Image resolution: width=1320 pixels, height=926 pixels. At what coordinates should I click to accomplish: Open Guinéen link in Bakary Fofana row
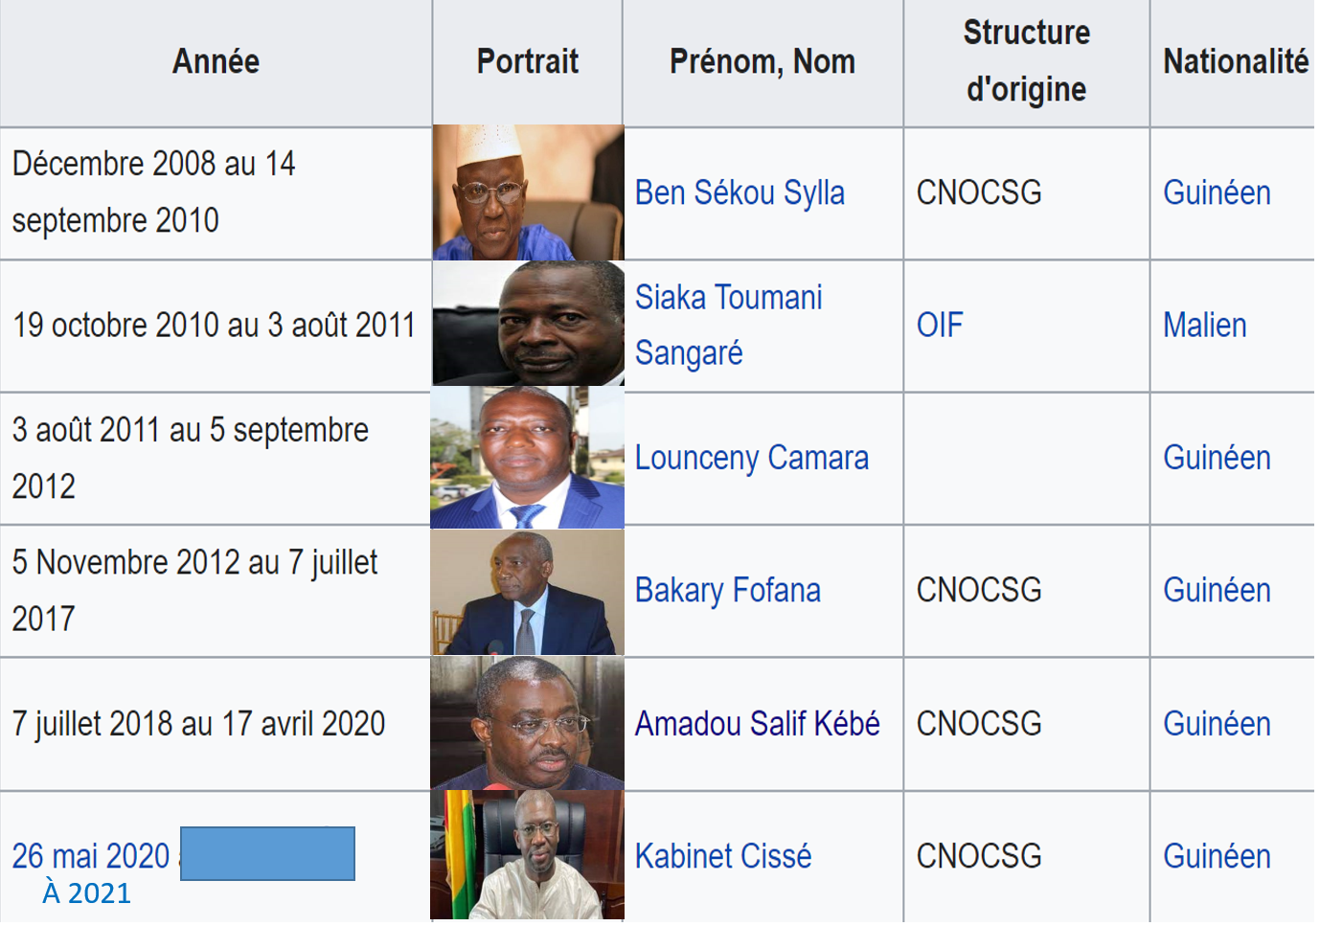(x=1217, y=591)
